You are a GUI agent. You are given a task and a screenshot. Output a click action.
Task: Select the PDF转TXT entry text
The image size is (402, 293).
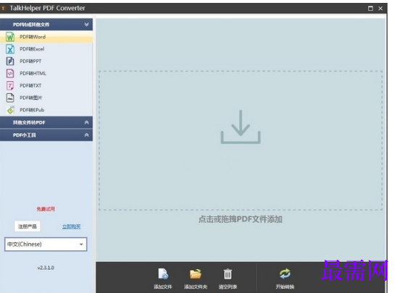point(30,85)
